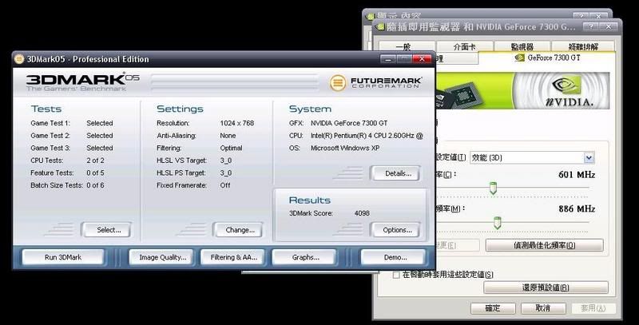639x325 pixels.
Task: Click the 3DMark05 logo
Action: coord(83,82)
